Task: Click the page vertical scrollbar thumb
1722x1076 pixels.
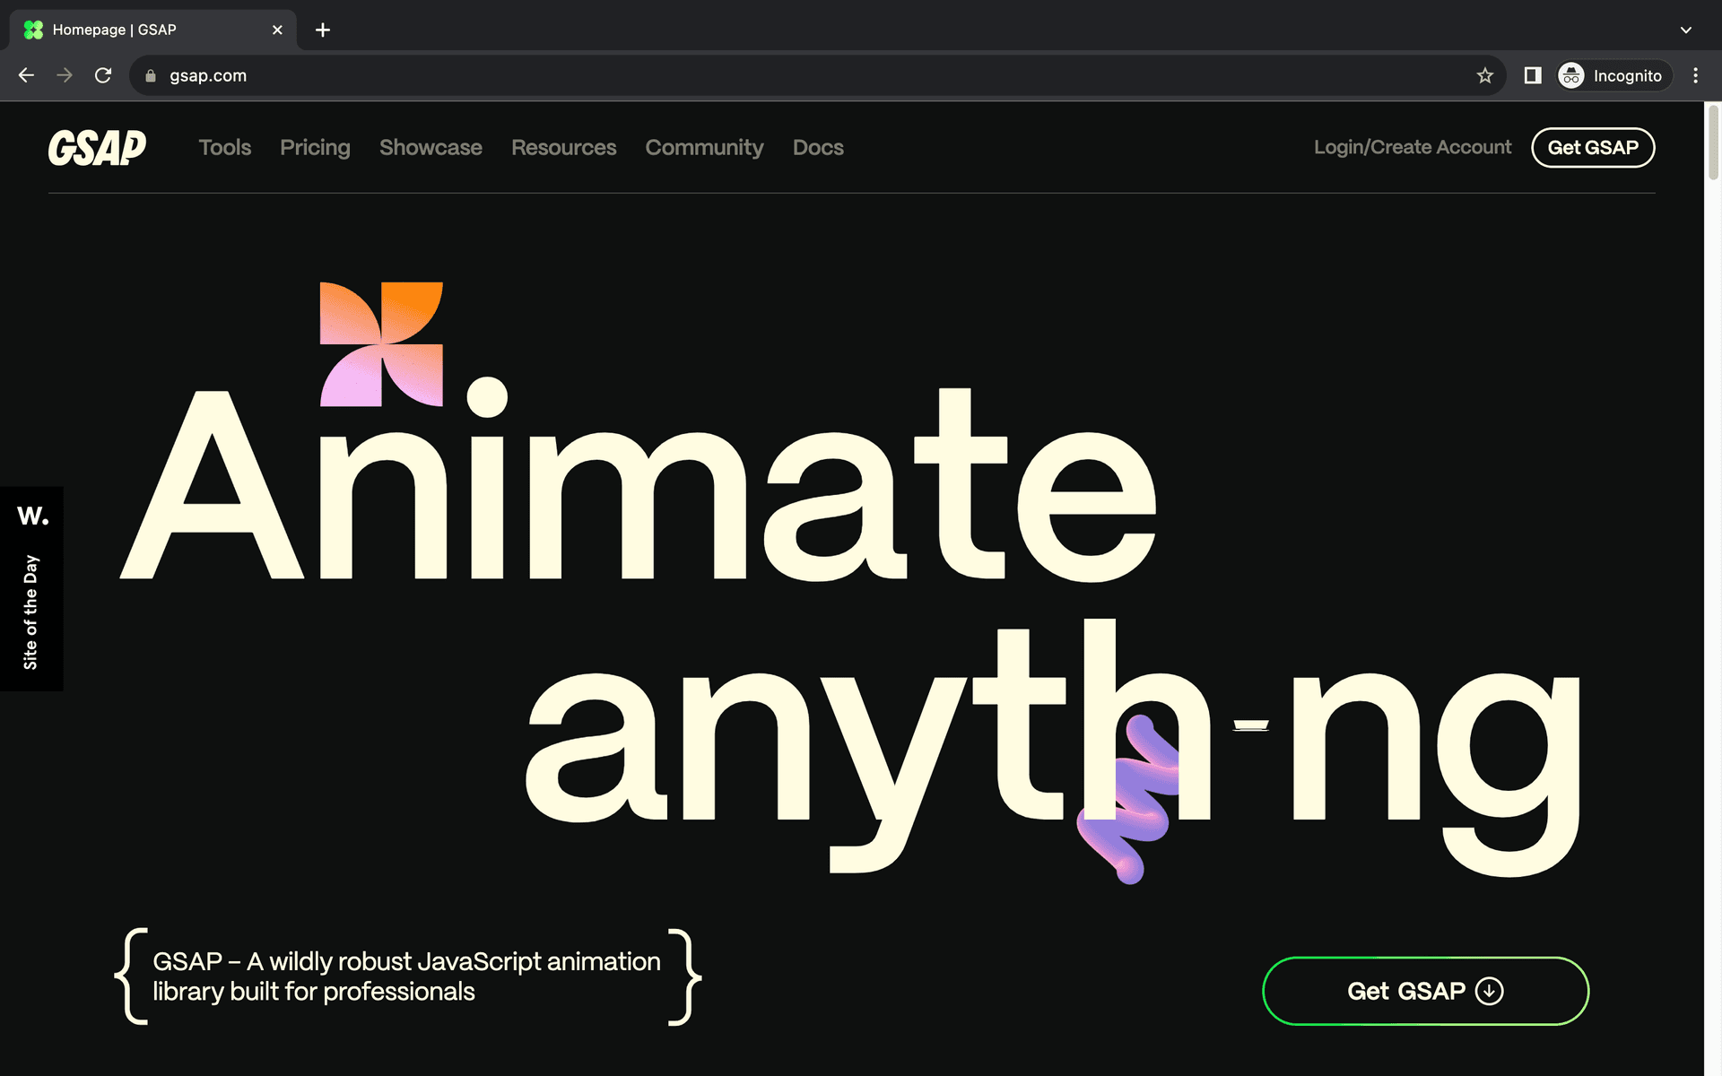Action: [x=1713, y=143]
